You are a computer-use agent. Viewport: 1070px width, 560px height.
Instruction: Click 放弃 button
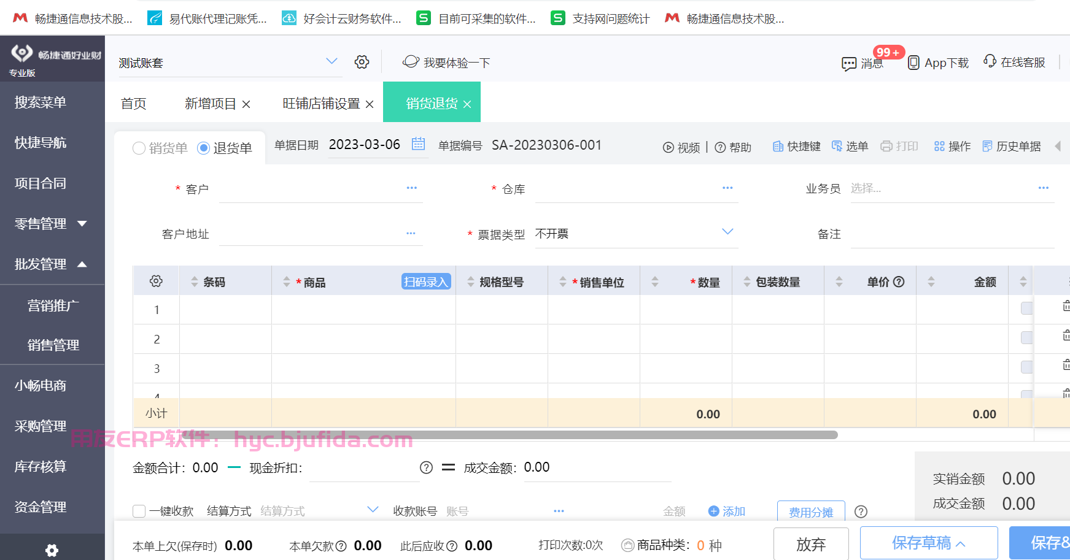[x=811, y=544]
